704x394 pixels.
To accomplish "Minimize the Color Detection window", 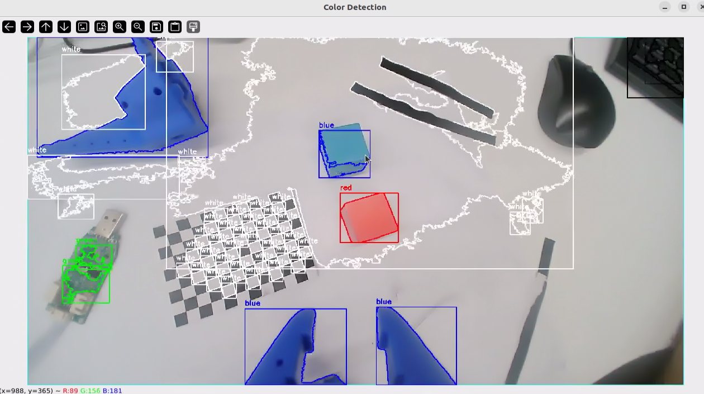I will coord(665,7).
